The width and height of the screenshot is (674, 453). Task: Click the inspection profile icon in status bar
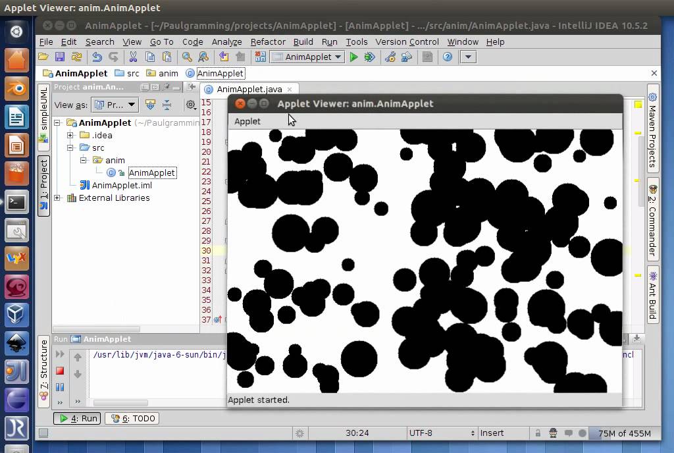pyautogui.click(x=553, y=433)
